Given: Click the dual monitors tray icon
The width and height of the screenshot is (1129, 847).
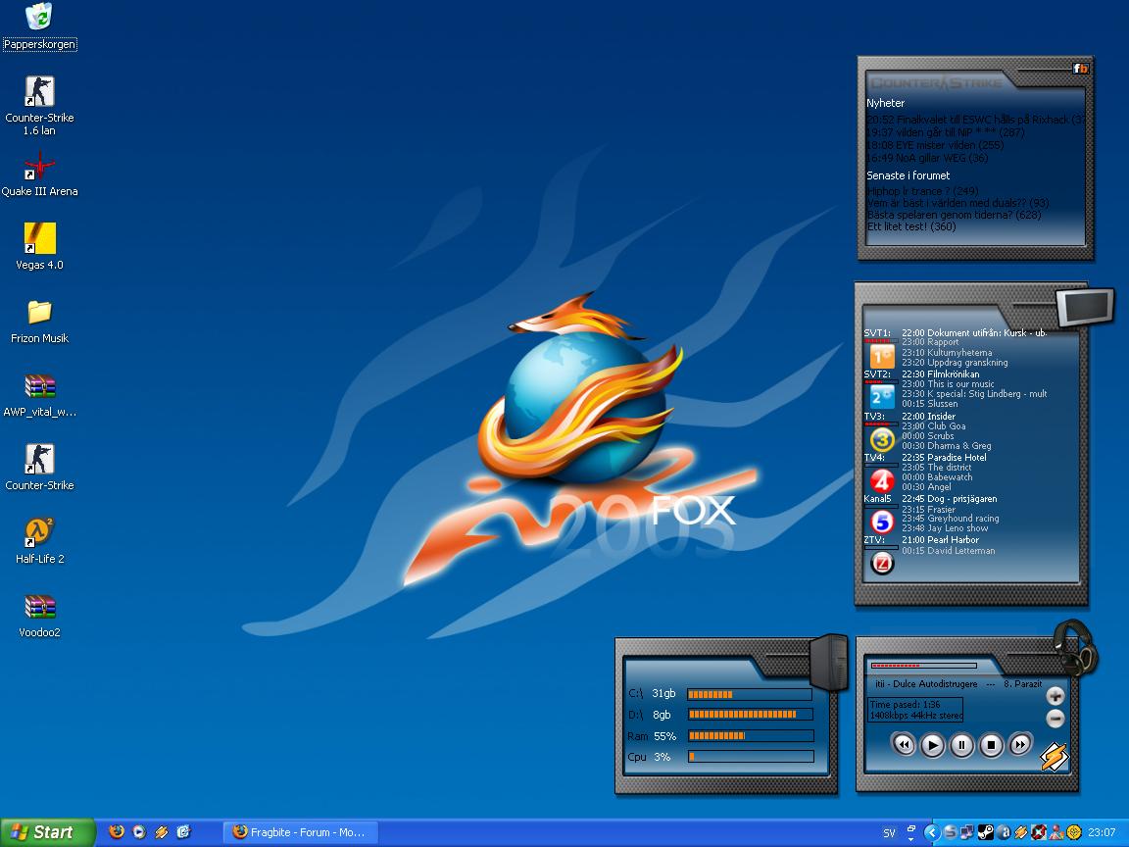Looking at the screenshot, I should click(x=967, y=832).
